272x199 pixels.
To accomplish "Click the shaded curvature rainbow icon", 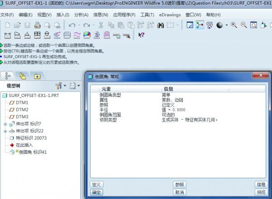I will 87,35.
